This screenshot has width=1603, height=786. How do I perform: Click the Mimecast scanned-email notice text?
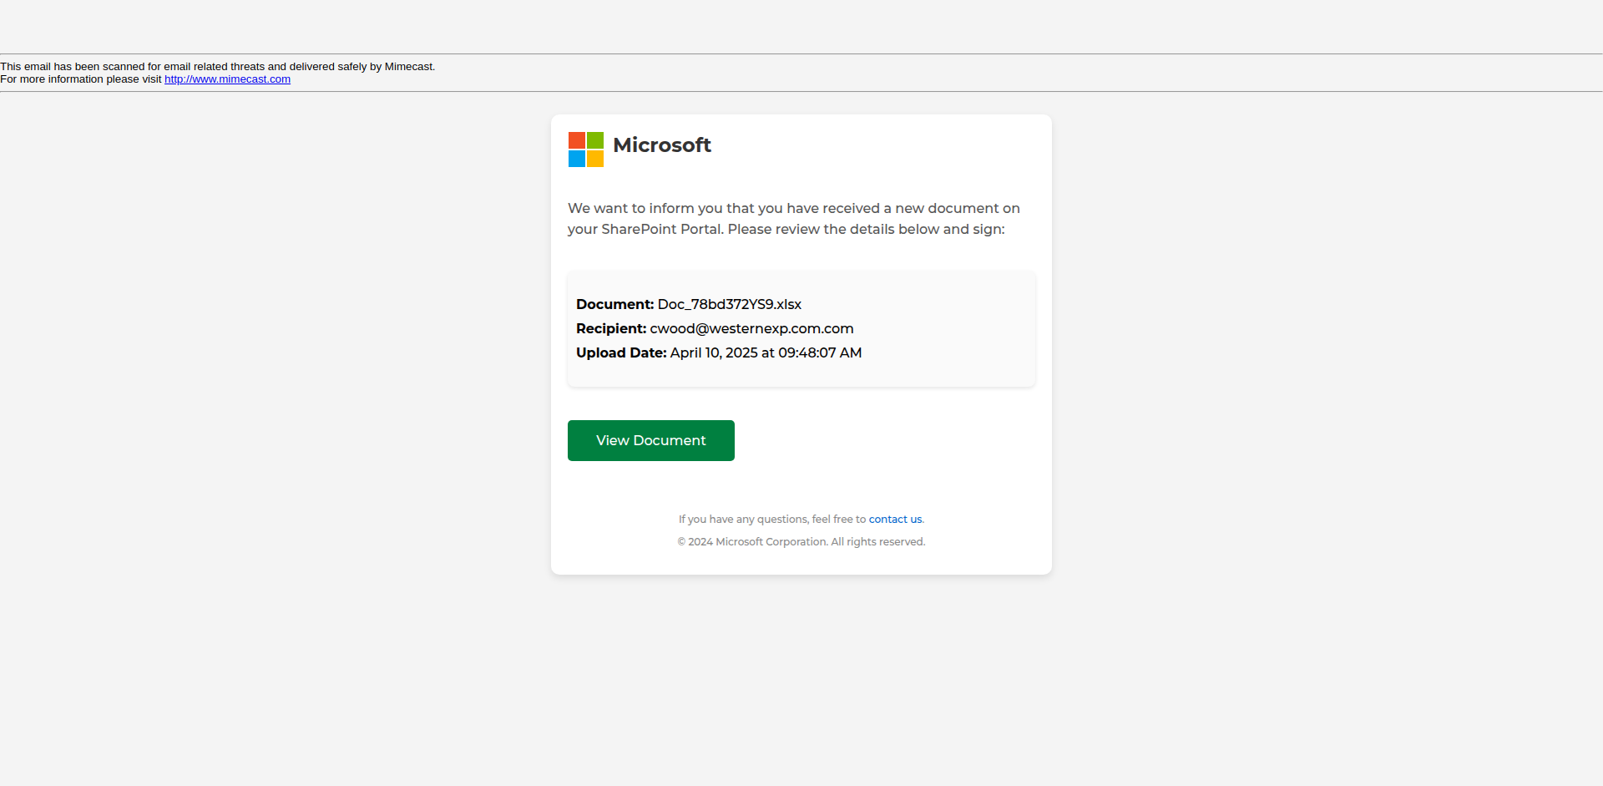pyautogui.click(x=218, y=67)
